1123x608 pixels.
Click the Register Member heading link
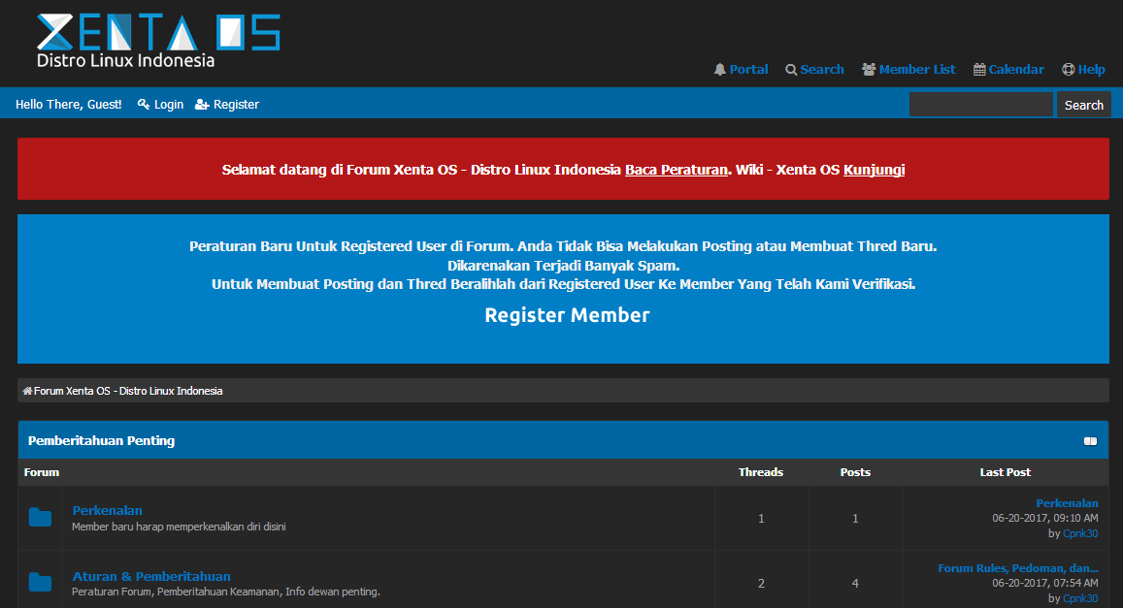567,315
